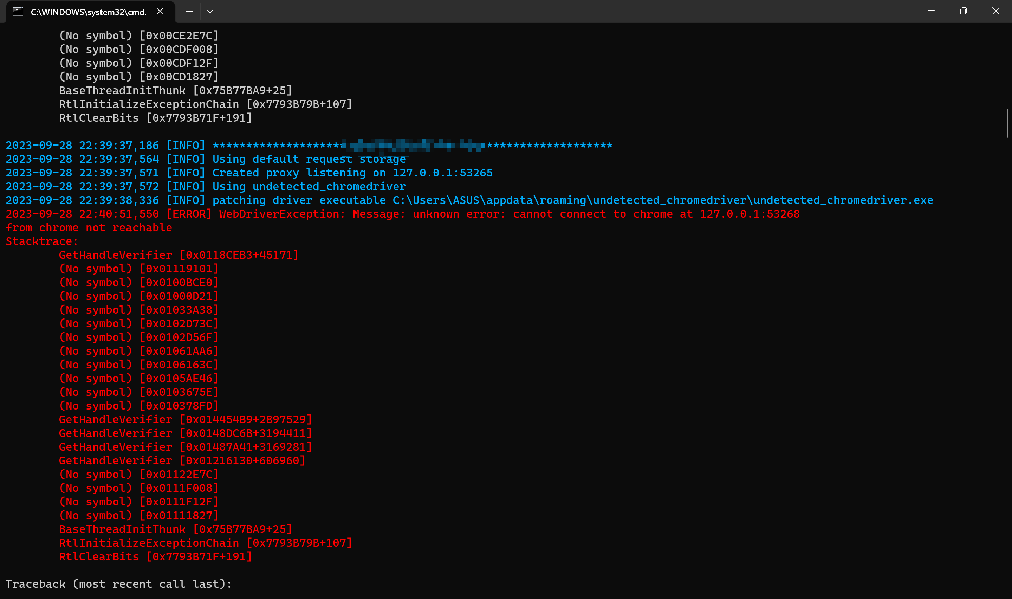
Task: Open the new tab dropdown chevron
Action: tap(210, 12)
